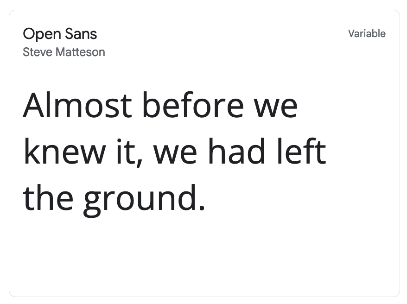407x304 pixels.
Task: Select the Variable font label
Action: (367, 33)
